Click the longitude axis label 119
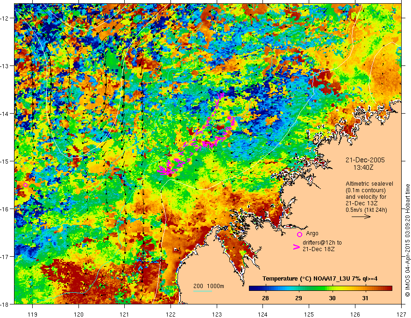411x318 pixels. (x=33, y=314)
